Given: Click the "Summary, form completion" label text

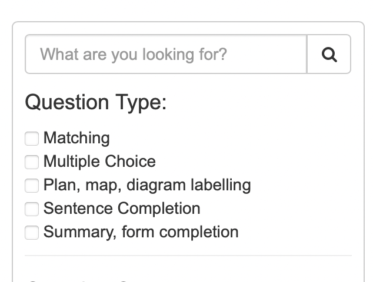Looking at the screenshot, I should point(141,232).
